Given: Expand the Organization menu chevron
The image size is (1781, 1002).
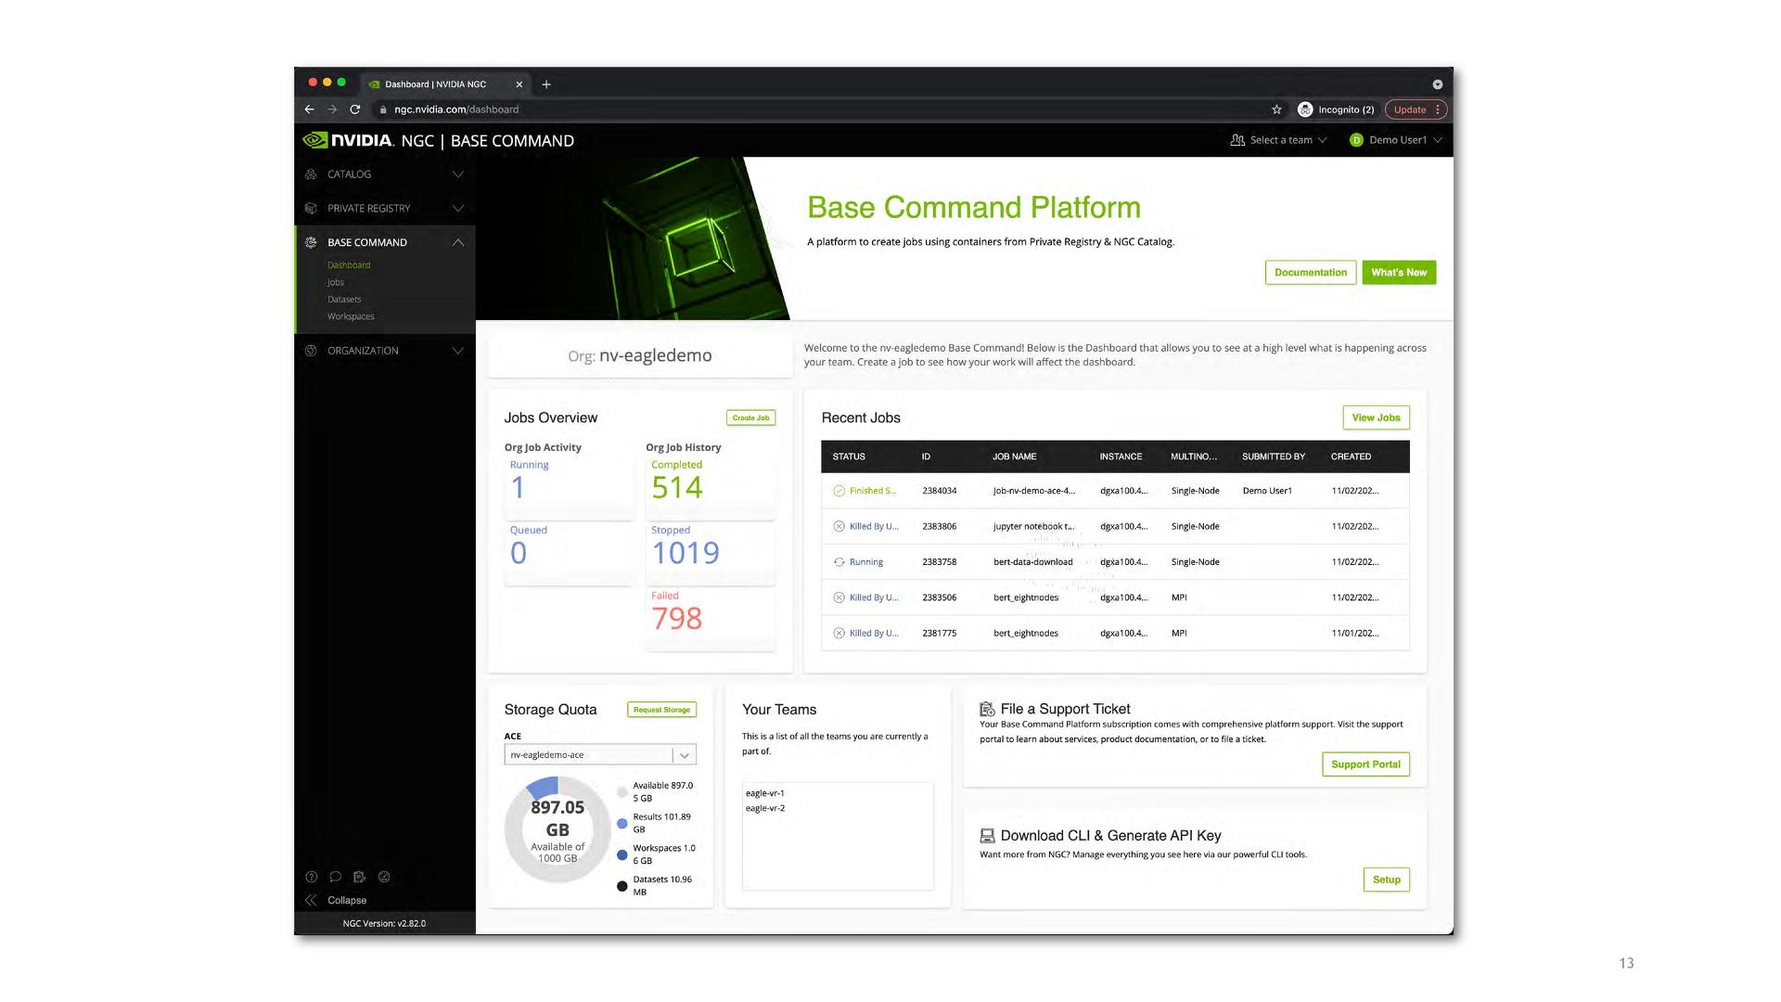Looking at the screenshot, I should 458,351.
